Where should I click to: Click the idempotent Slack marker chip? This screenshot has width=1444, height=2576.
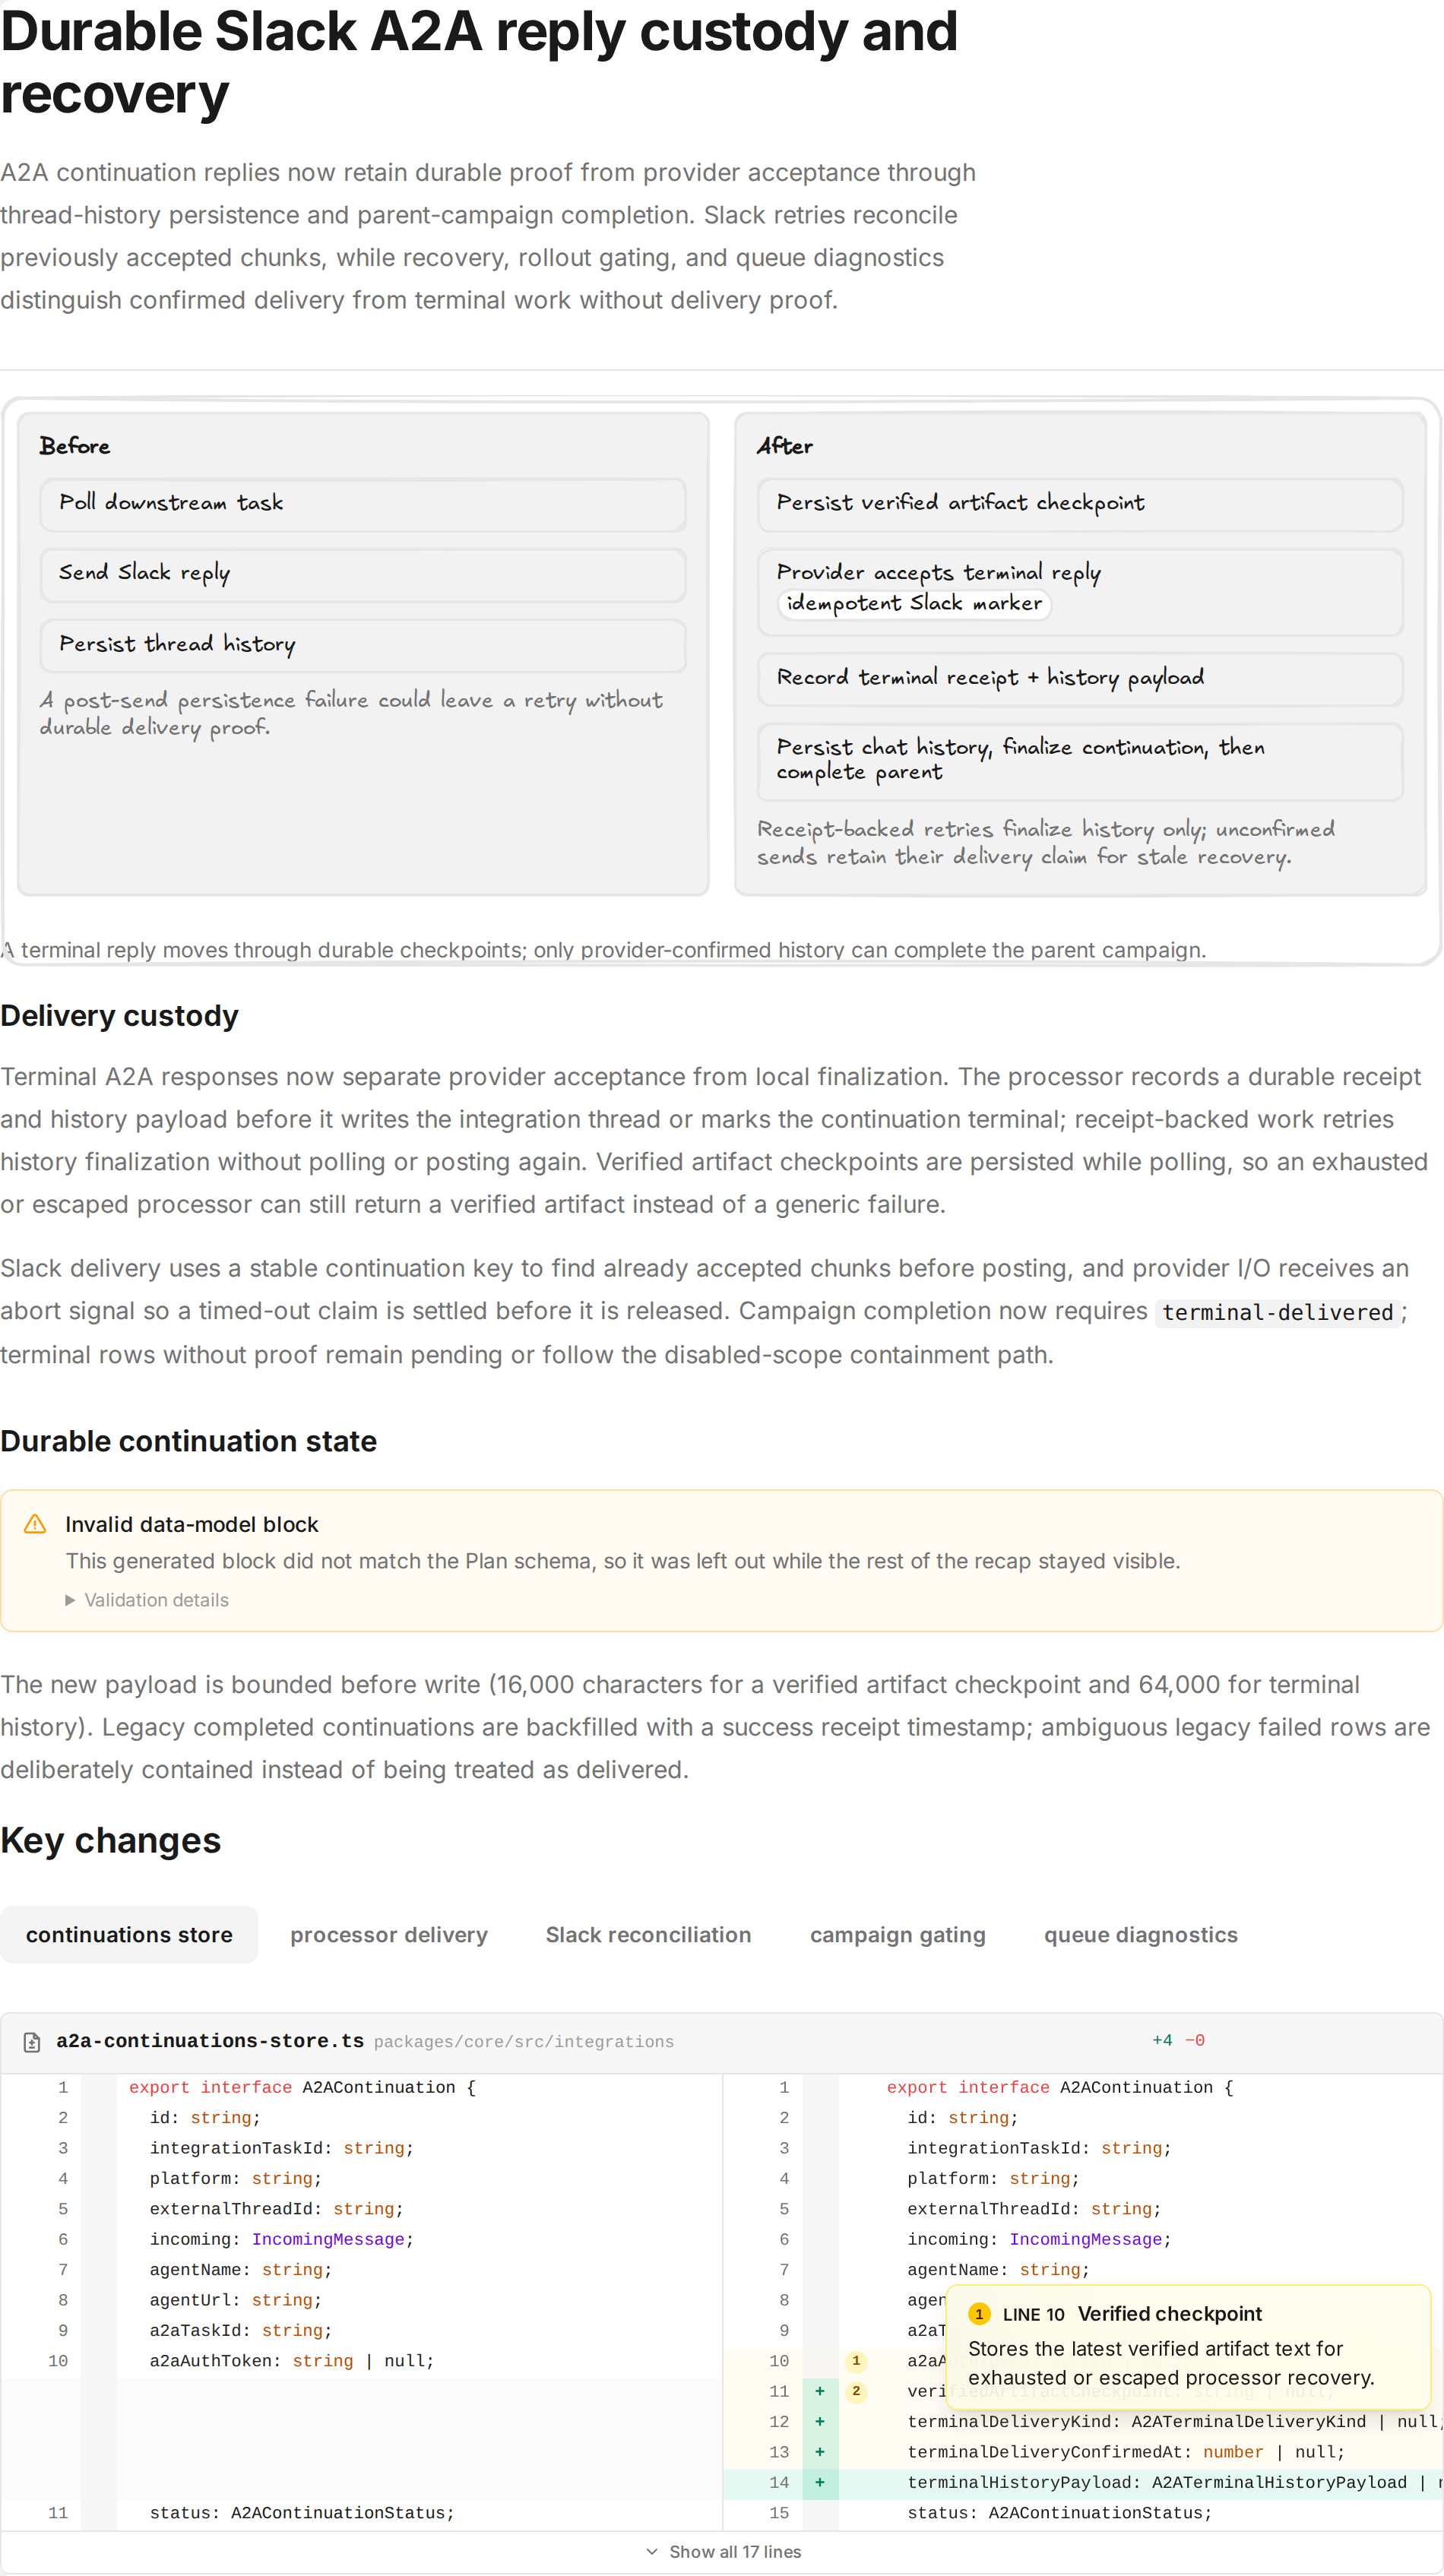coord(914,603)
